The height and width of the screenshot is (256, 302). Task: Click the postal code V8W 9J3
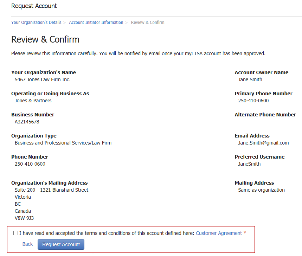click(x=24, y=218)
